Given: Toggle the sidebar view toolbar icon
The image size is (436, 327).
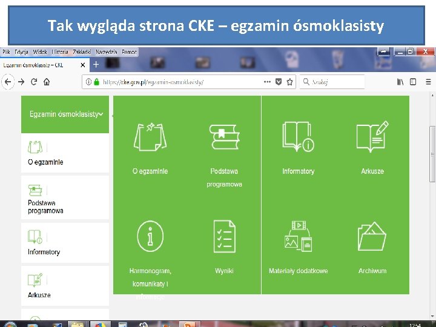Looking at the screenshot, I should click(x=413, y=82).
